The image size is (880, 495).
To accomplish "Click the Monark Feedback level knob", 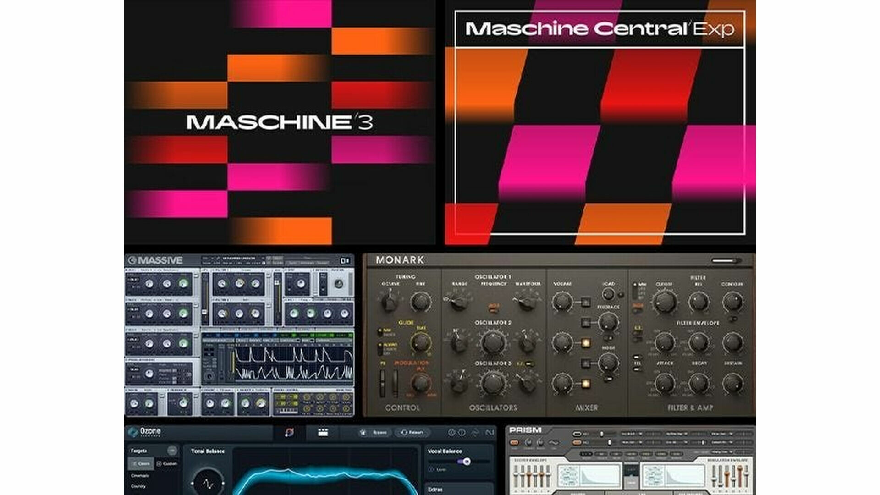I will click(x=608, y=322).
